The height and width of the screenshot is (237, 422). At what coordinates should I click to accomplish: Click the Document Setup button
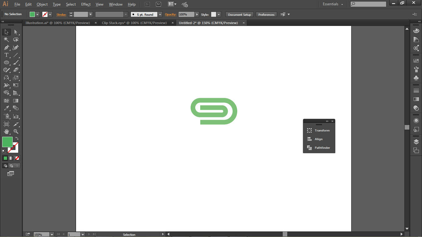pyautogui.click(x=239, y=15)
